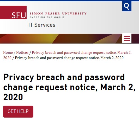Select the Engaging the World tagline
The image size is (139, 121).
pyautogui.click(x=47, y=17)
